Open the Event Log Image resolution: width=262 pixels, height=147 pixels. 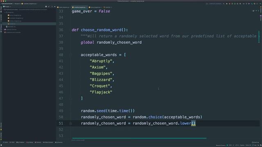pos(255,143)
